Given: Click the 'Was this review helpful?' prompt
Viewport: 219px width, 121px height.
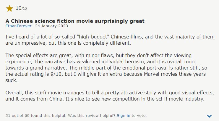Looking at the screenshot, I should pos(92,116).
